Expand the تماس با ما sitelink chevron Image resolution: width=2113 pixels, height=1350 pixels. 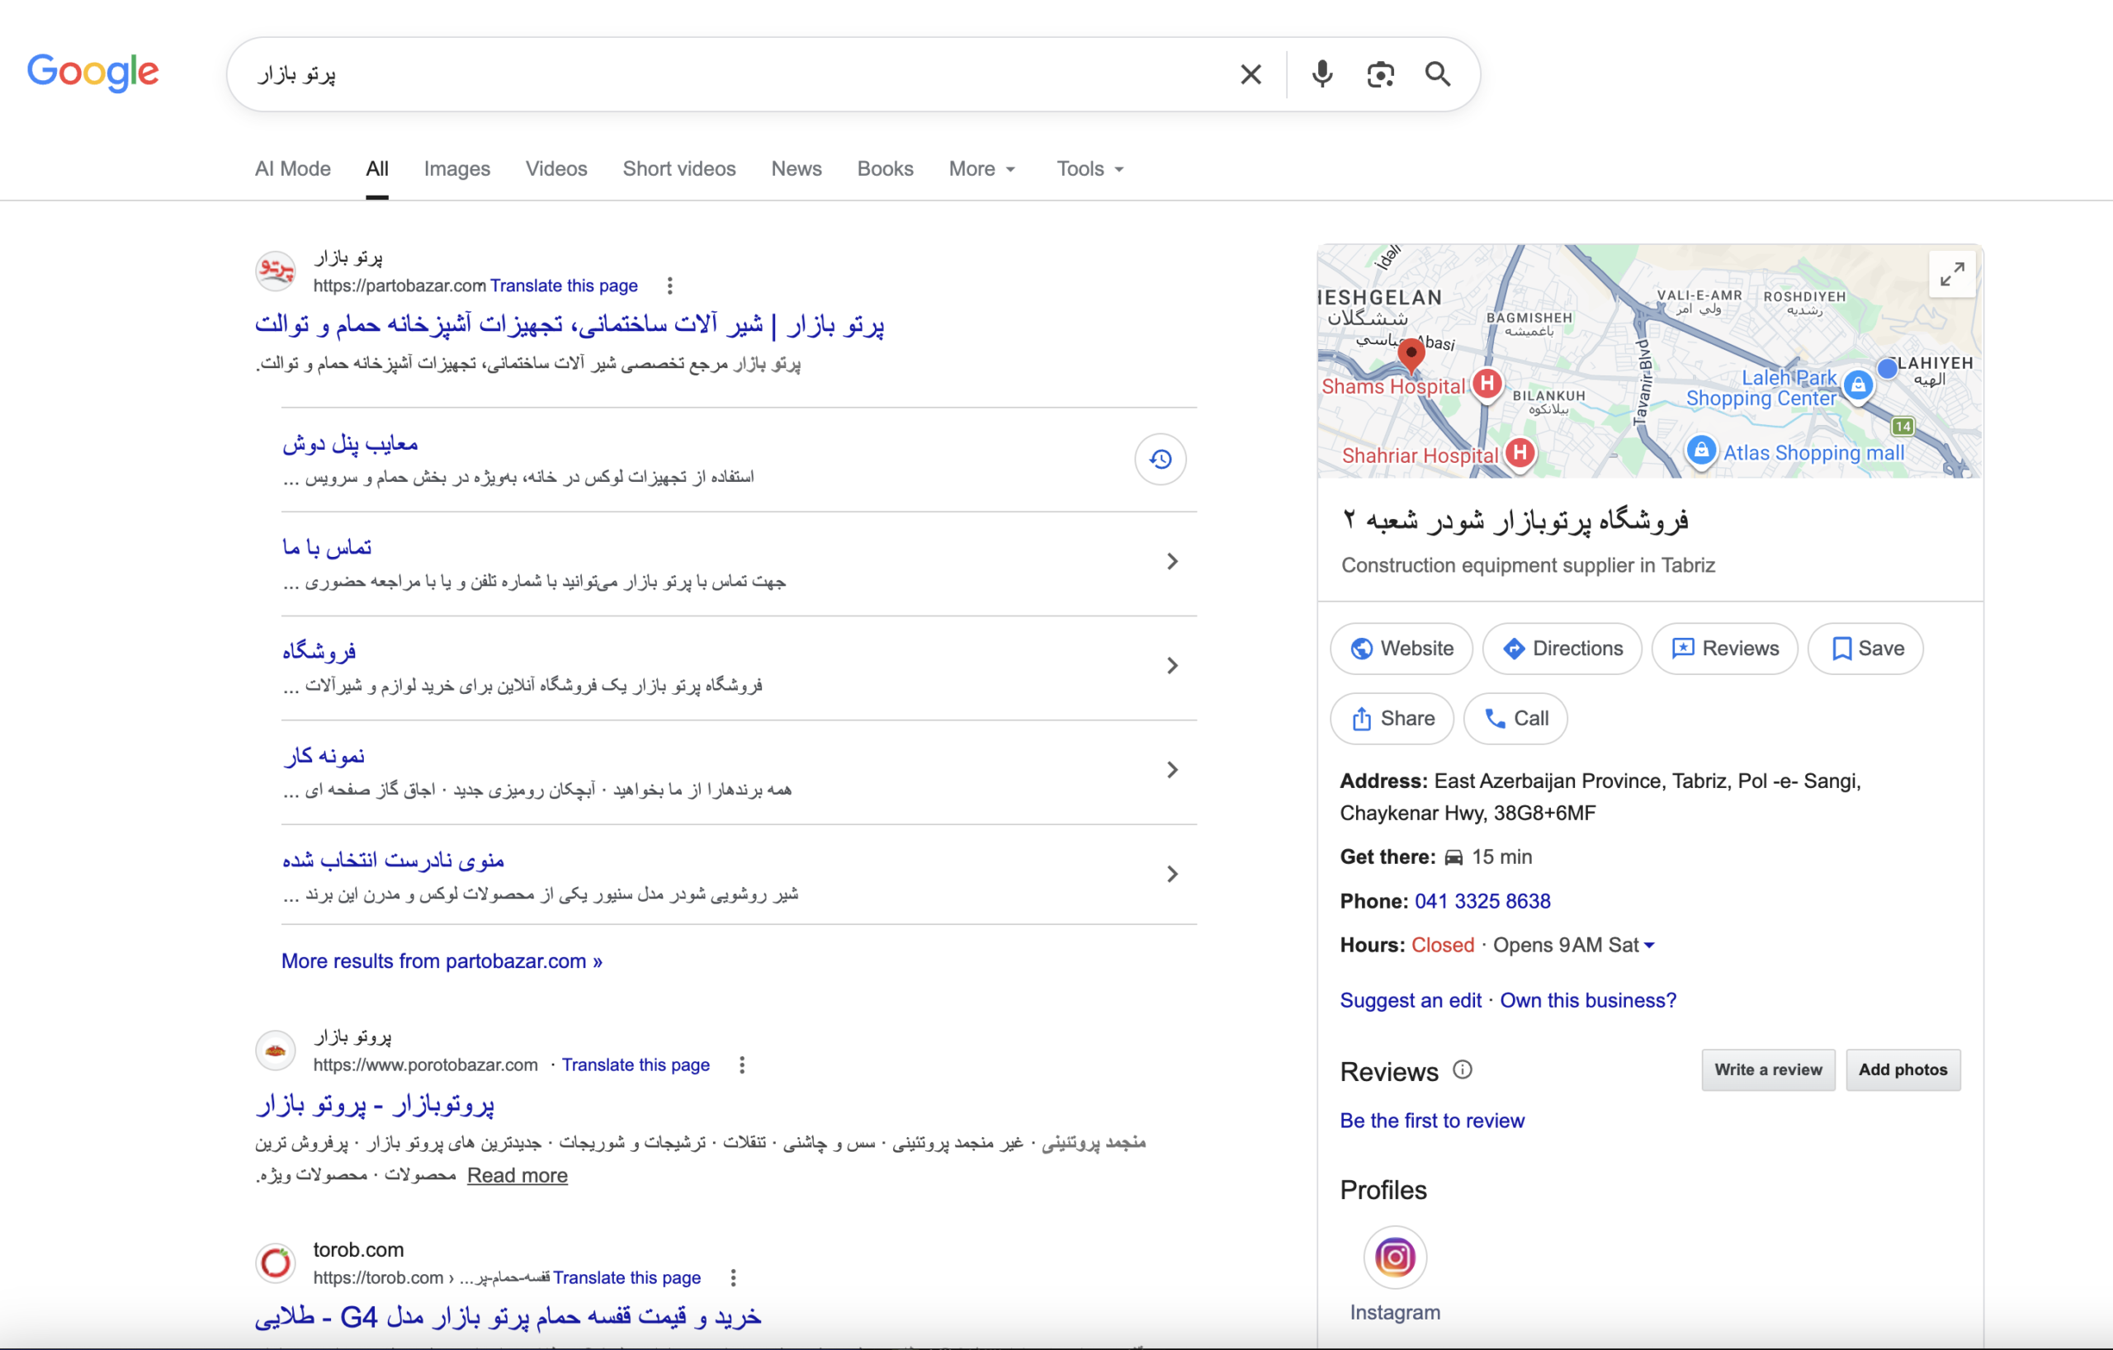pyautogui.click(x=1172, y=562)
